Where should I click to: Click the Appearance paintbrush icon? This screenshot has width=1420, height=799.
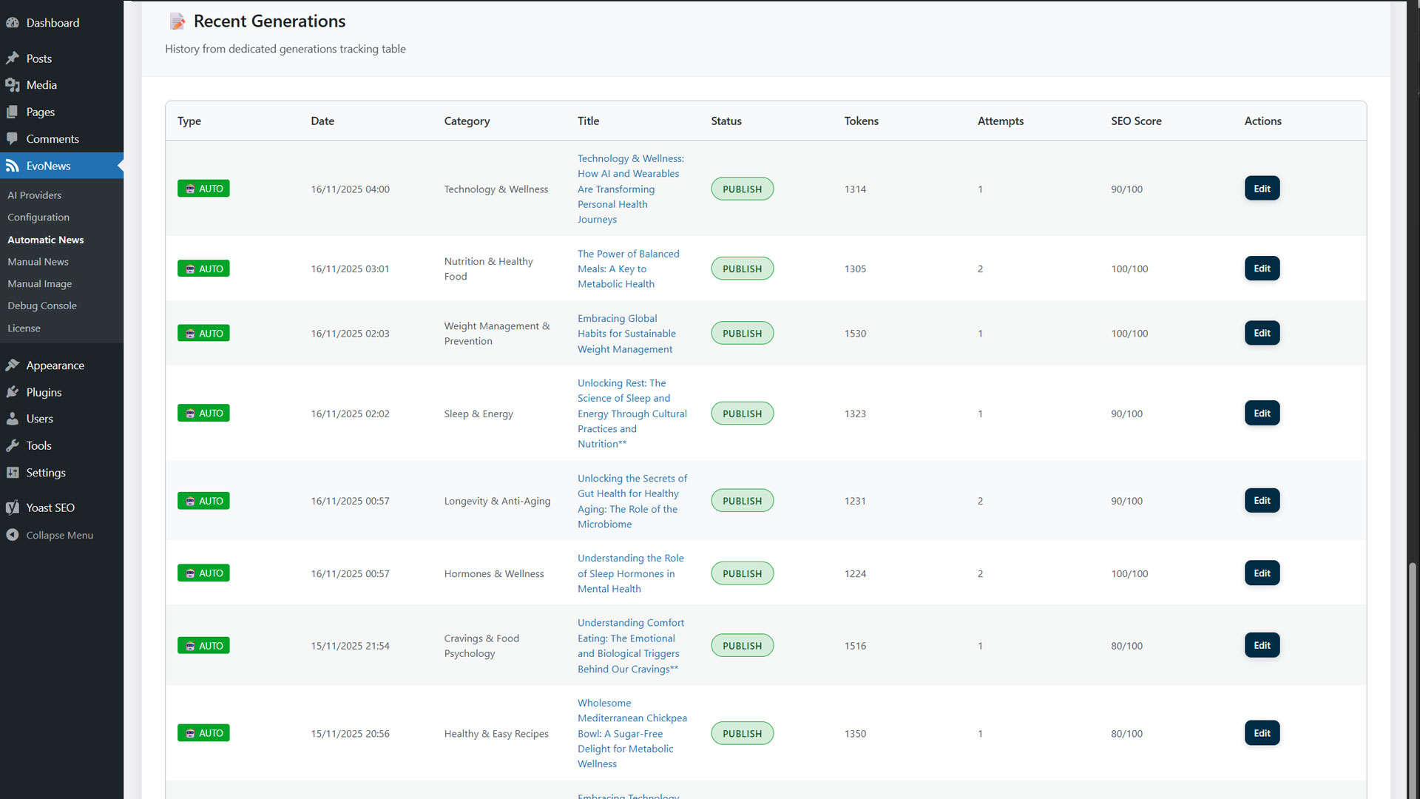[13, 365]
